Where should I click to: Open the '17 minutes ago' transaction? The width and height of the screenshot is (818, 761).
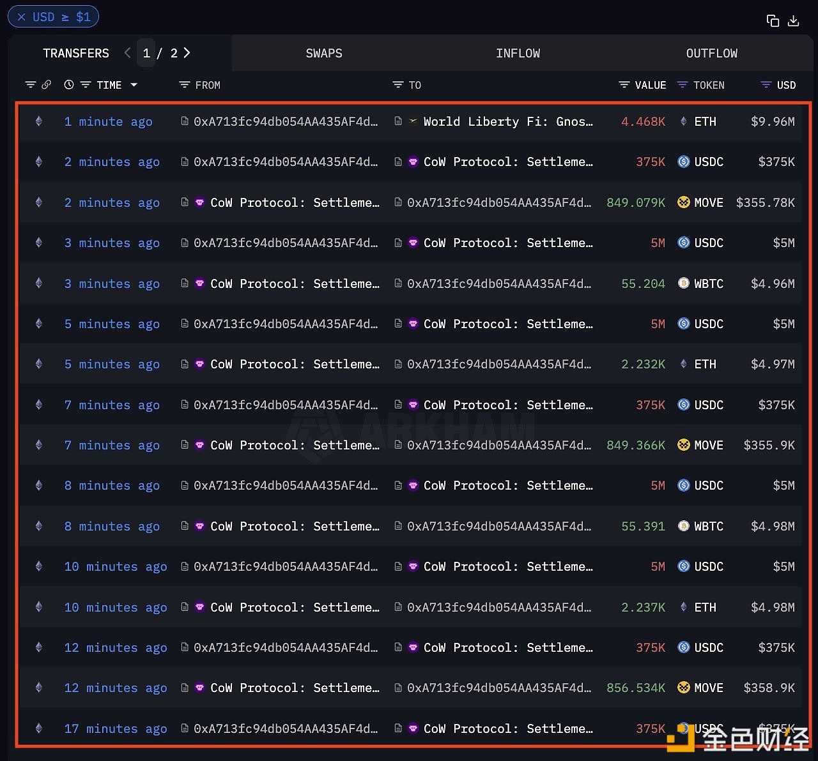[116, 728]
